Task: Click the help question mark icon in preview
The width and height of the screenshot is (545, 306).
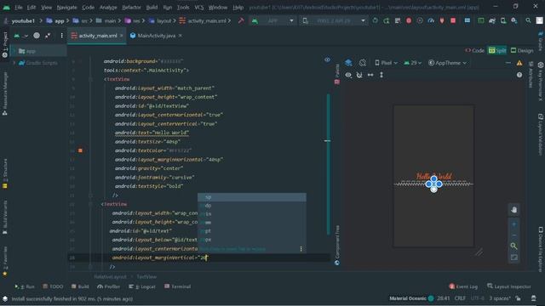Action: 519,75
